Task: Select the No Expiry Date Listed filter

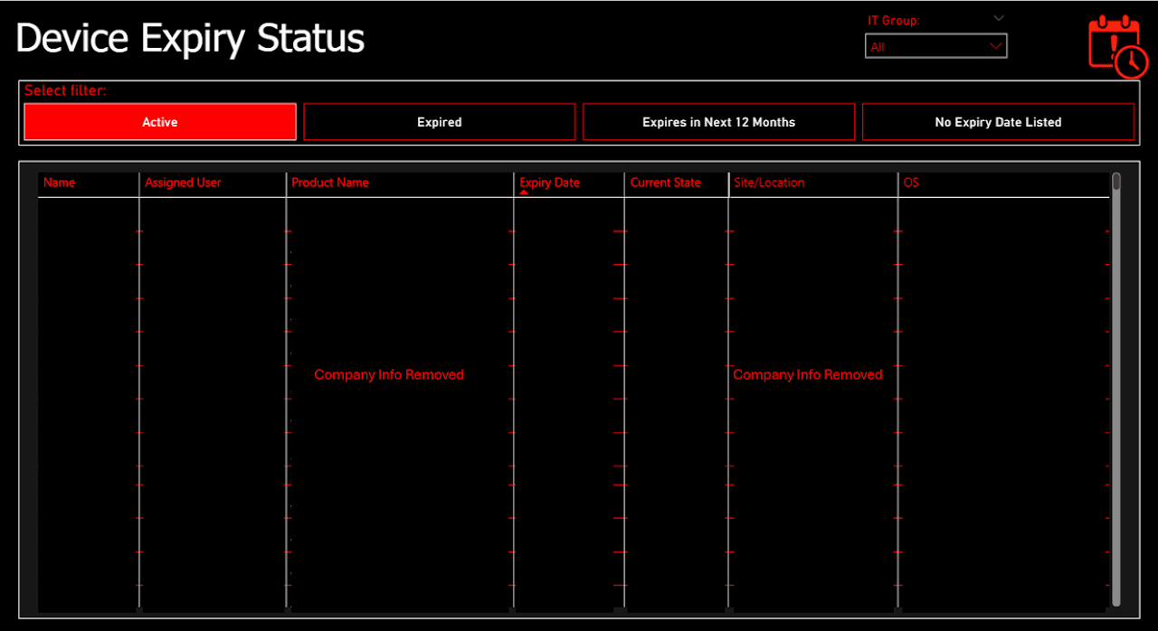Action: (998, 121)
